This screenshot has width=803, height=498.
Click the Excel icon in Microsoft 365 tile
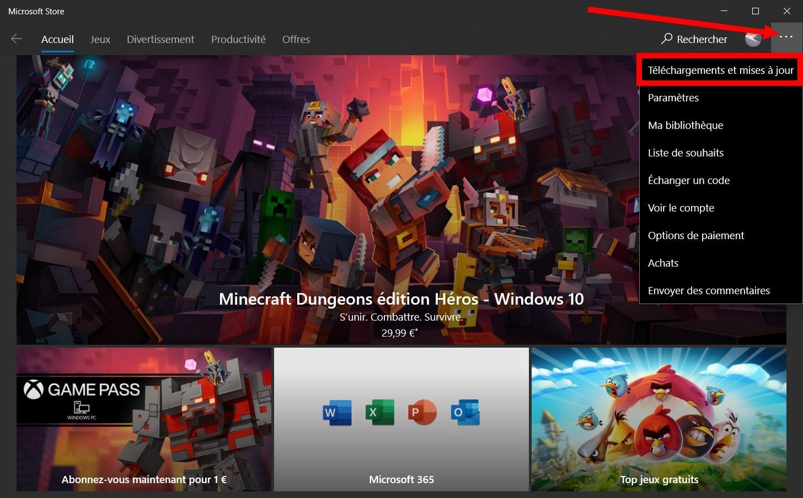pos(379,413)
